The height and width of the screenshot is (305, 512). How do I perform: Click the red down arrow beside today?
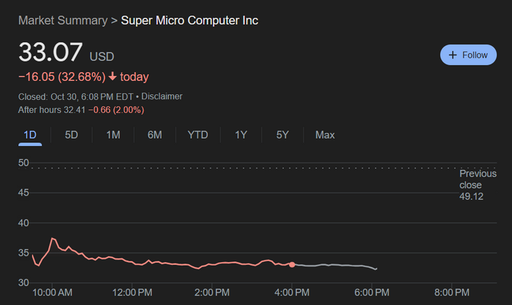pyautogui.click(x=113, y=77)
